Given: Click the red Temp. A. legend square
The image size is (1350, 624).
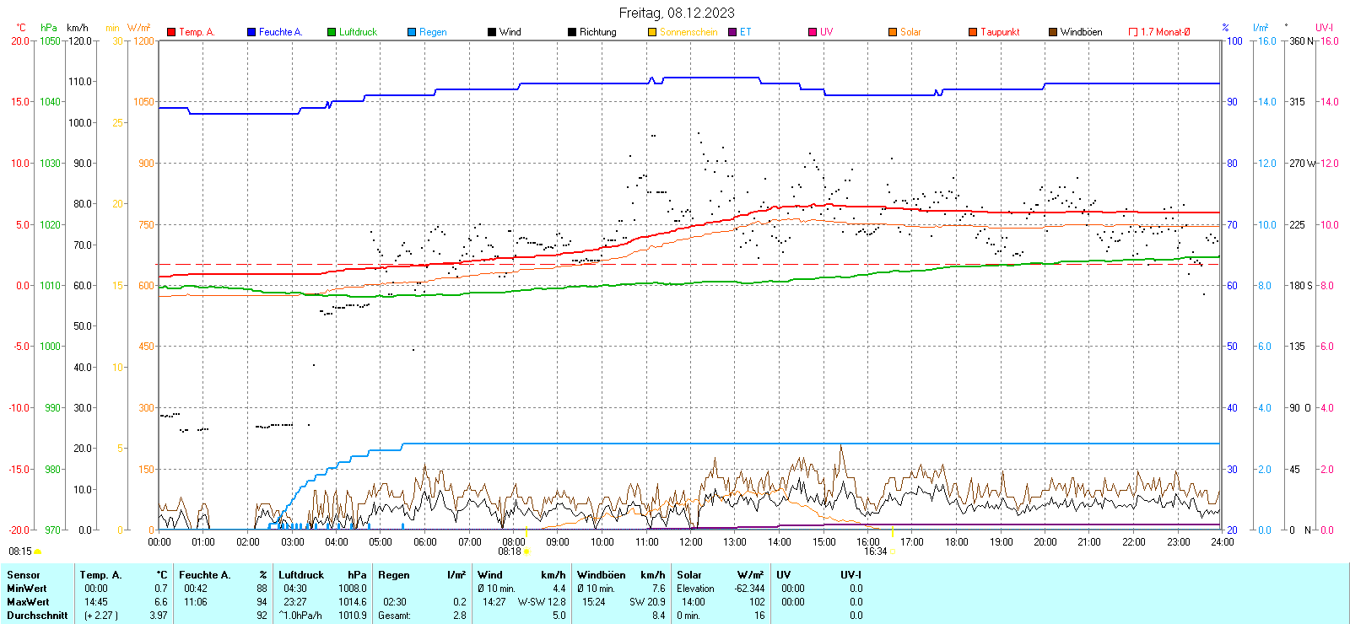Looking at the screenshot, I should [x=171, y=32].
